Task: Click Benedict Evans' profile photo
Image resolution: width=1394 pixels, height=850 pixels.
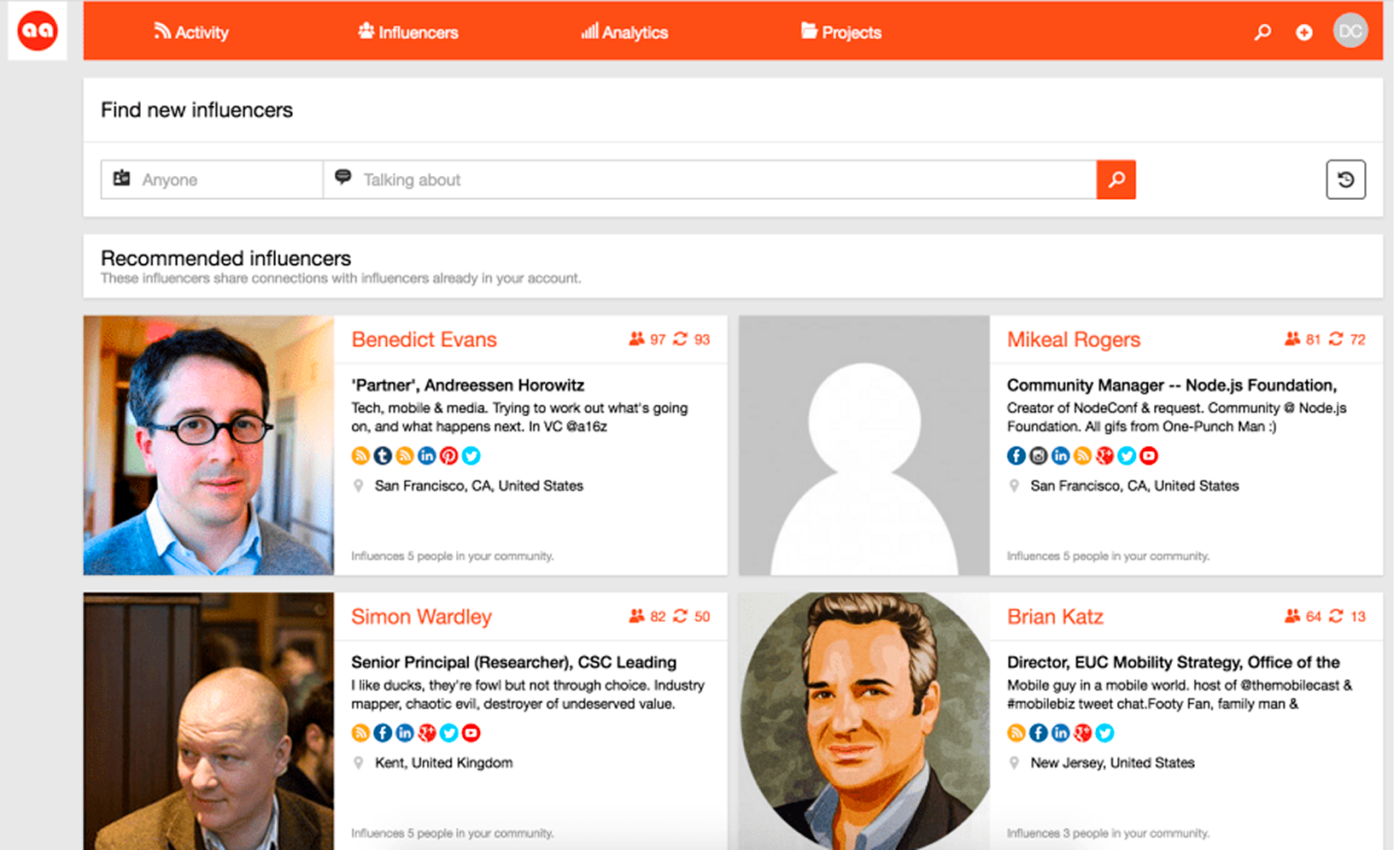Action: 208,445
